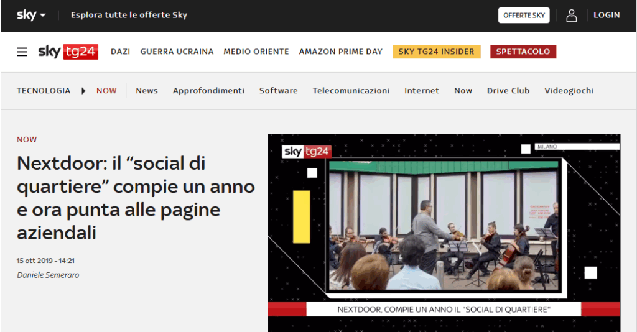Click the NOW category label above headline

click(x=27, y=140)
